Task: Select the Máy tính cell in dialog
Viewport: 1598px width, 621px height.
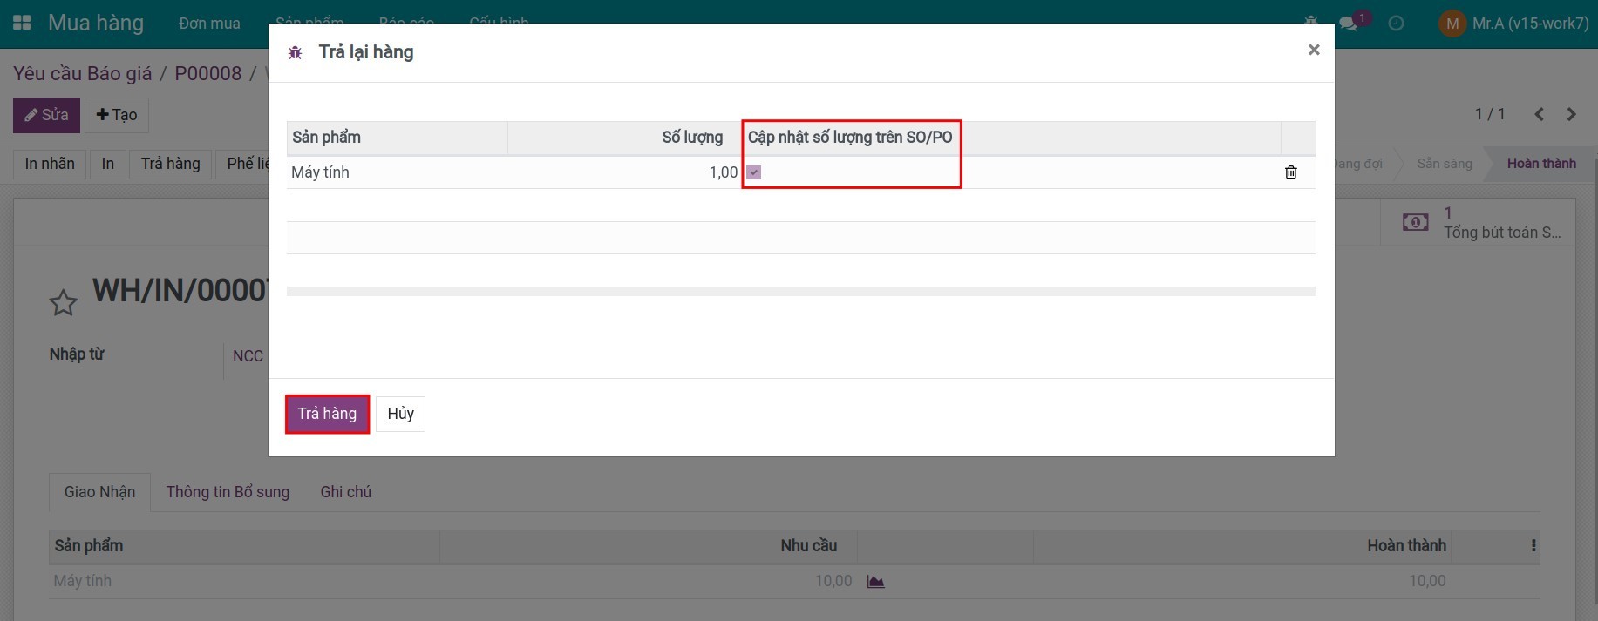Action: tap(398, 172)
